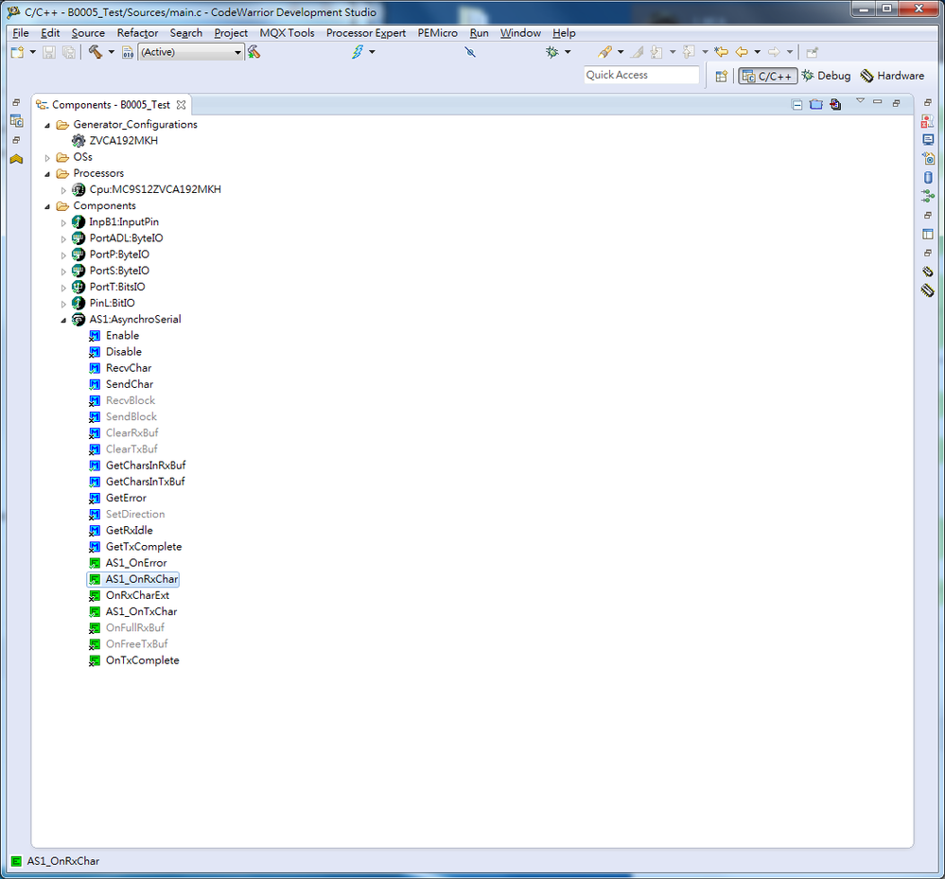Click the blue folder icon in Components toolbar
Screen dimensions: 945x879
click(816, 105)
